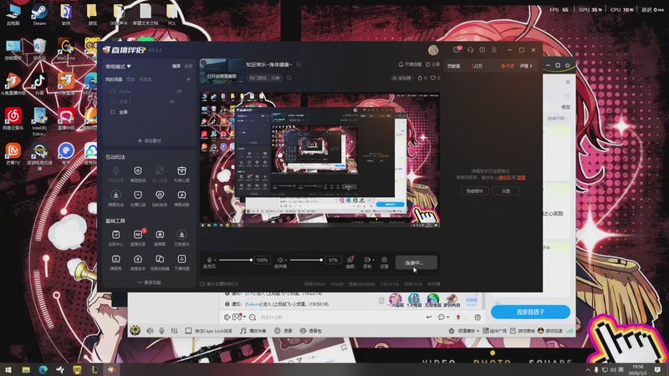The width and height of the screenshot is (669, 376).
Task: Open the user avatar in title bar
Action: coord(433,50)
